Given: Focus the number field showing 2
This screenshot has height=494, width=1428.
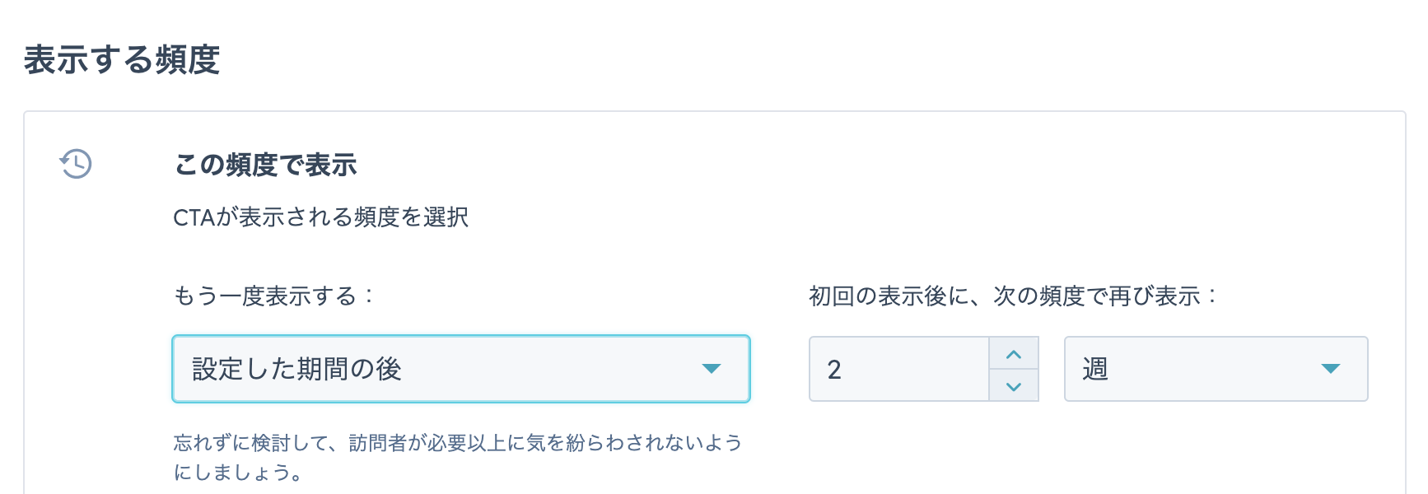Looking at the screenshot, I should point(899,369).
